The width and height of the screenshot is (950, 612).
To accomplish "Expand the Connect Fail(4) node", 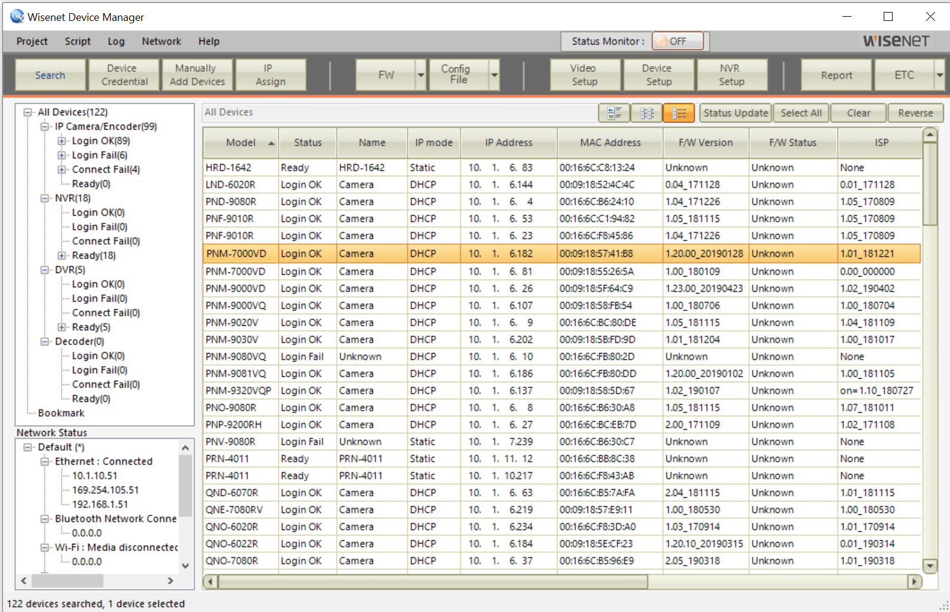I will pos(62,170).
